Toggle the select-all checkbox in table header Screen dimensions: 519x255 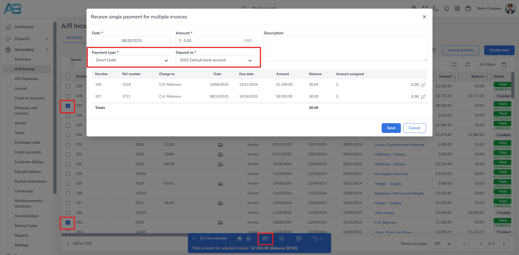[68, 77]
